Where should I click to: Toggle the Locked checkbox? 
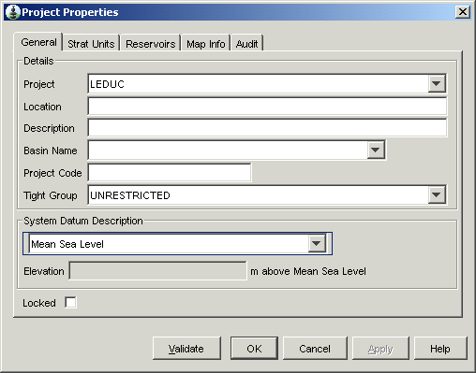(70, 302)
